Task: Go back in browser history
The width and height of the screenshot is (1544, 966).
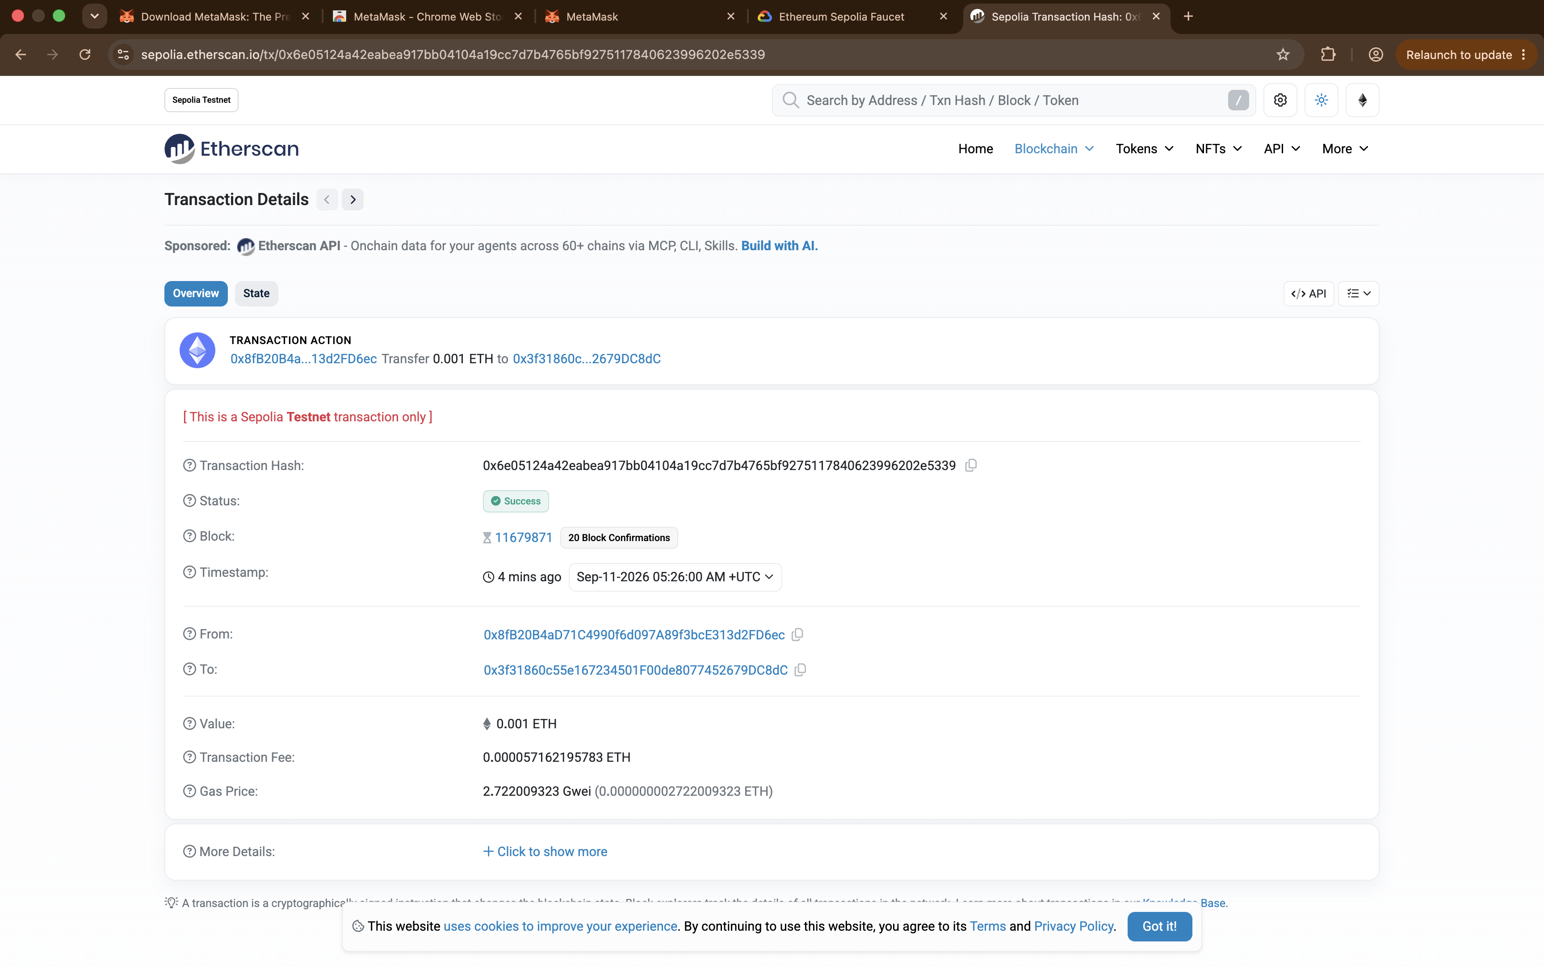Action: (21, 55)
